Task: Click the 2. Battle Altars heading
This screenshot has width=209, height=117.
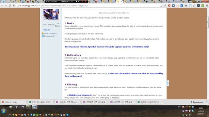Action: 72,55
